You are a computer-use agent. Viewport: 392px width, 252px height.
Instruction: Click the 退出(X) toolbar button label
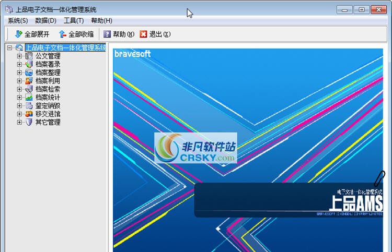pos(160,34)
